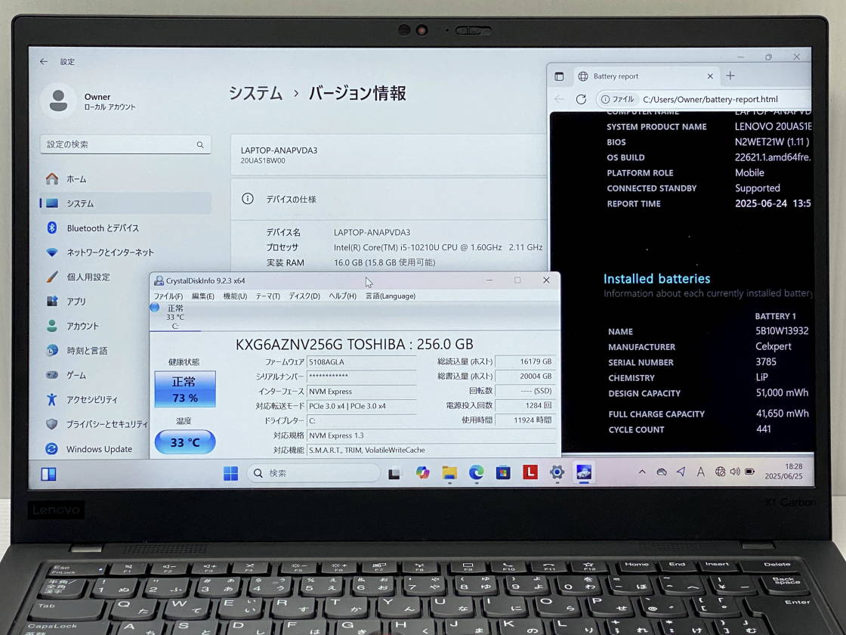Screen dimensions: 846x635
Task: Select the Intel Core i5-10210U processor text
Action: pos(438,247)
